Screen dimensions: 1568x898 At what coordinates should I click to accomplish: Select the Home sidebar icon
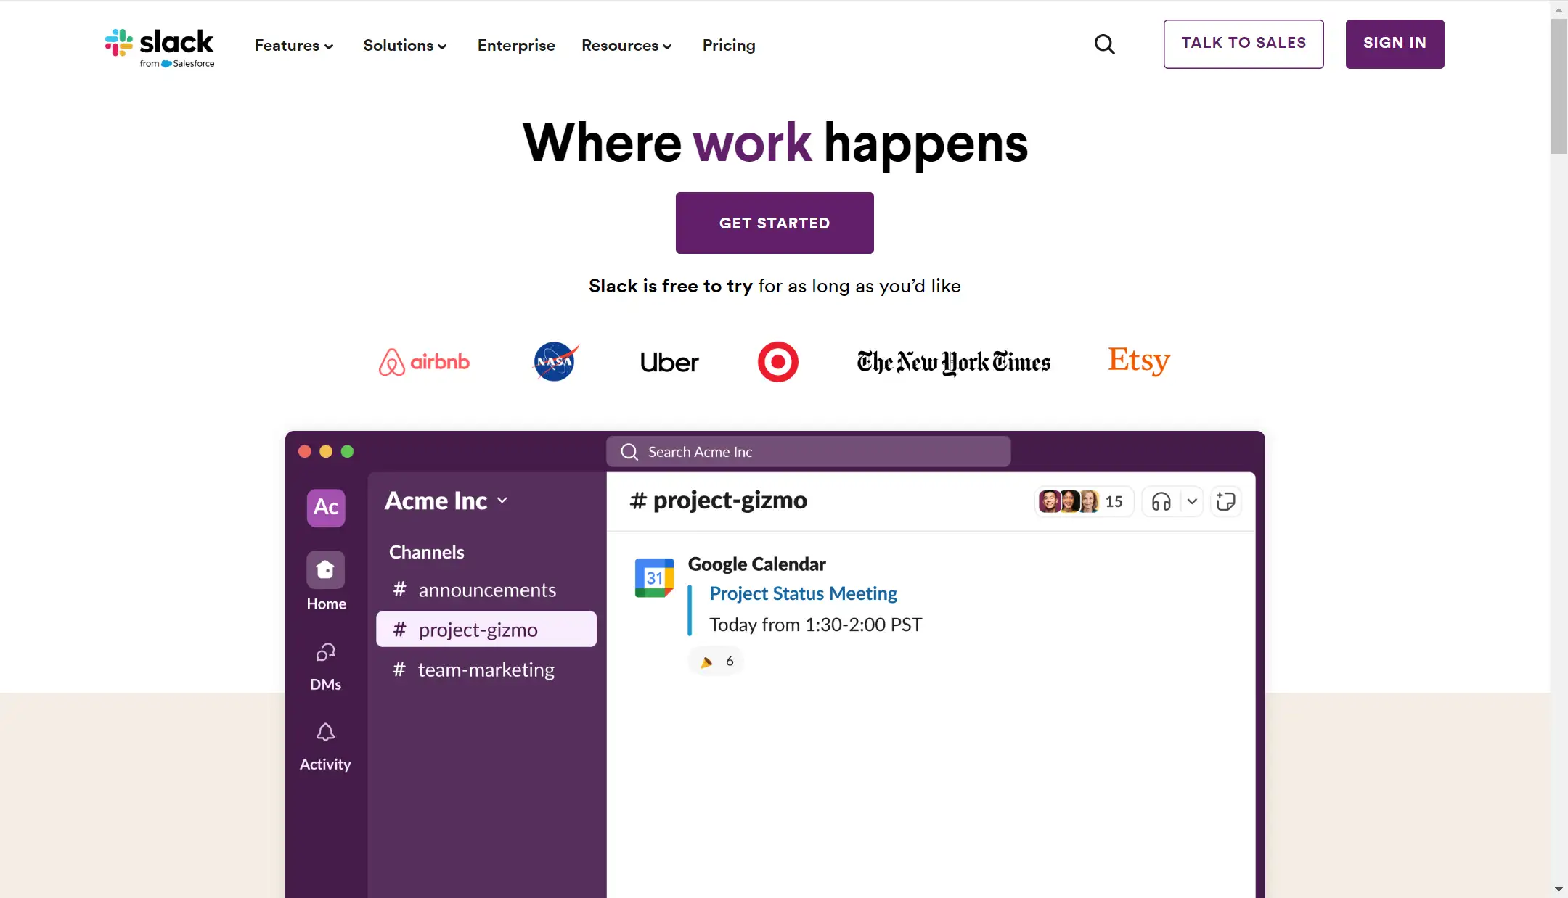[x=326, y=569]
